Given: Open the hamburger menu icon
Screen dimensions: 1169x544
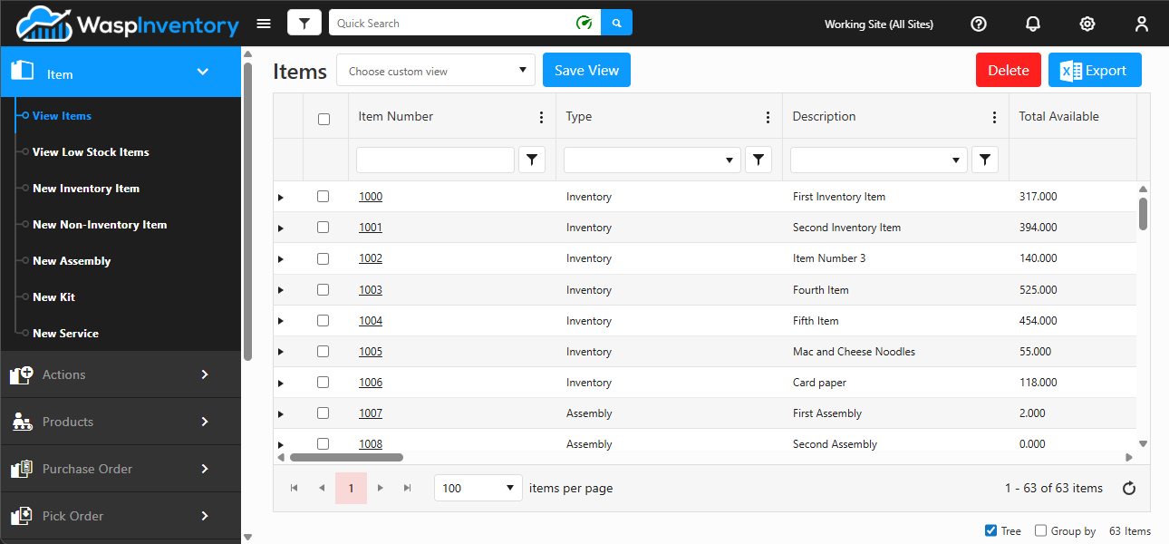Looking at the screenshot, I should point(264,24).
